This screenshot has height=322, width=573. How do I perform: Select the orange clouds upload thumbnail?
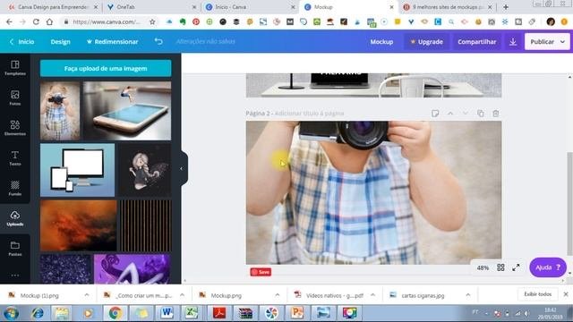tap(78, 225)
